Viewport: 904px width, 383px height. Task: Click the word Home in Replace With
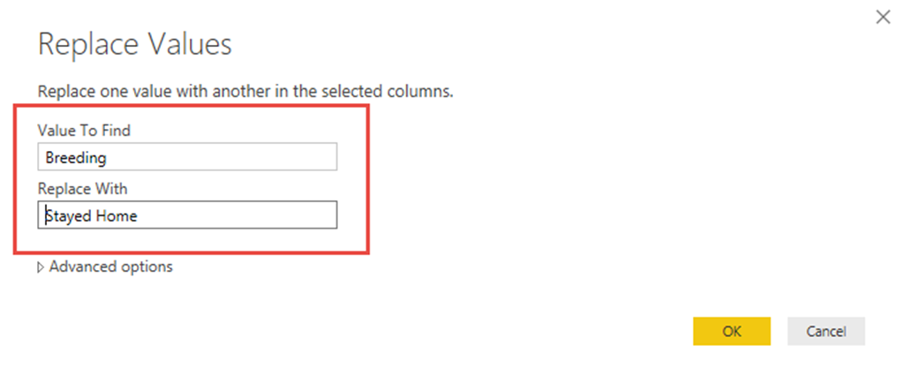[117, 215]
